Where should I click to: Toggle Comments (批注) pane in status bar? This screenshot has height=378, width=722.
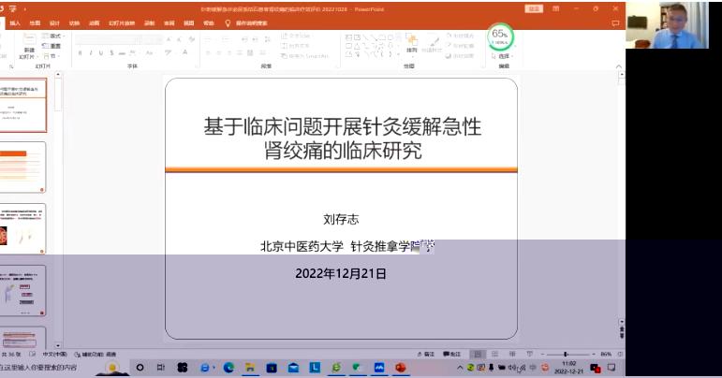point(453,354)
